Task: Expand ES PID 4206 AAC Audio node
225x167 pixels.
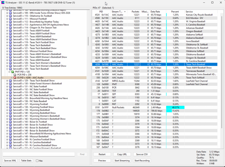Action: [x=12, y=78]
